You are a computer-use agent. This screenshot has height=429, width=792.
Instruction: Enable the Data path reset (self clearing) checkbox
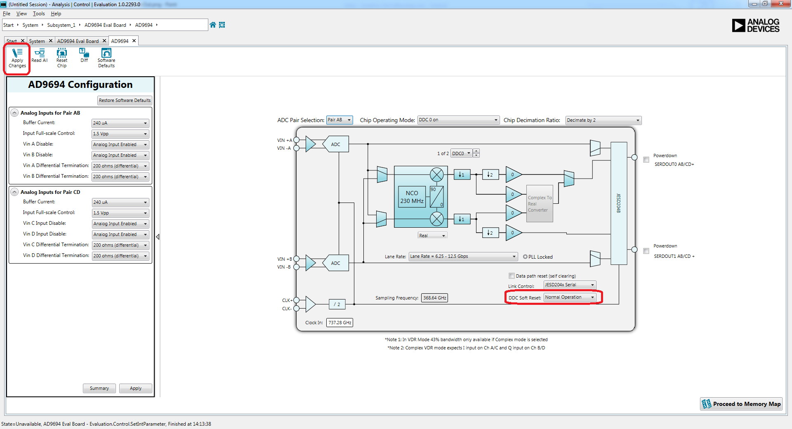coord(511,276)
